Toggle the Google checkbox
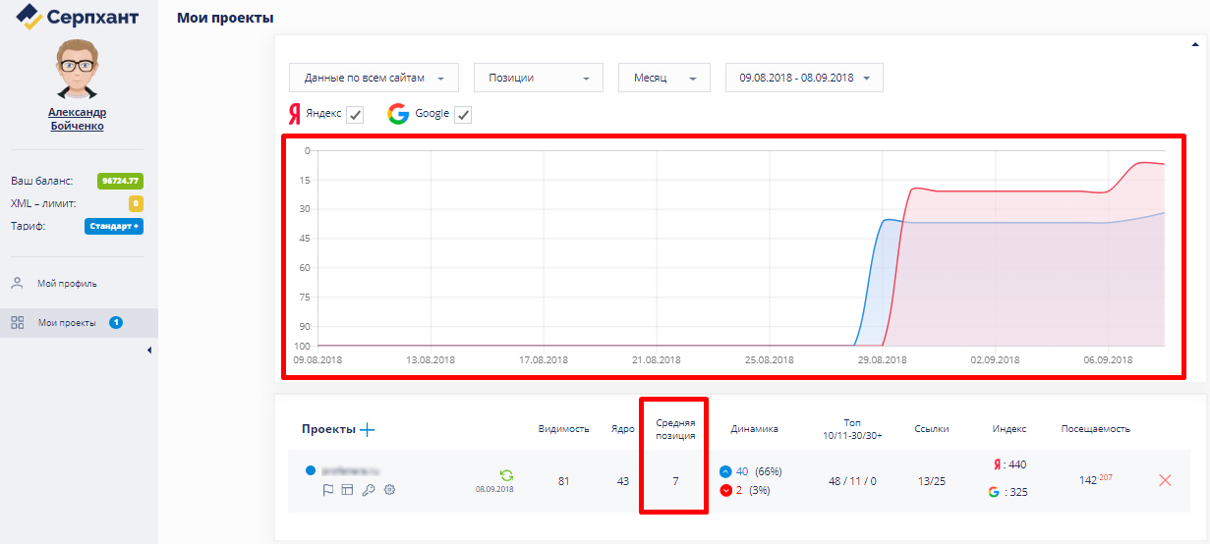 [x=464, y=115]
